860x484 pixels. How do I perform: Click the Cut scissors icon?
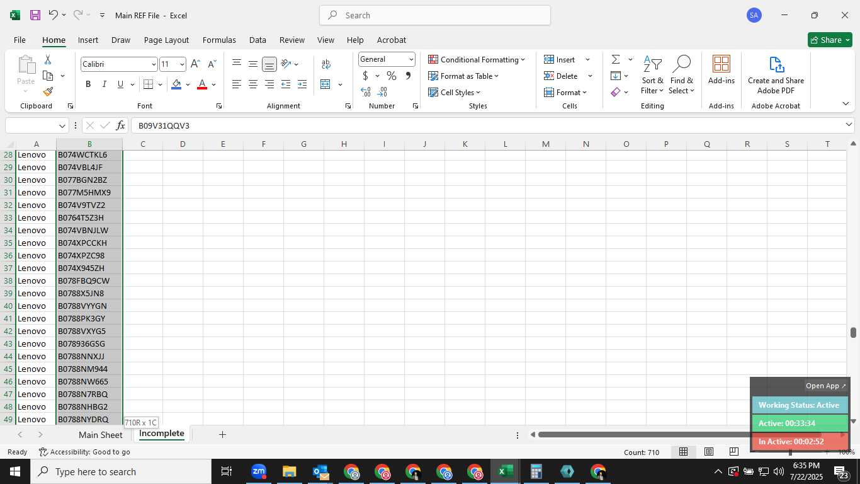[x=48, y=59]
